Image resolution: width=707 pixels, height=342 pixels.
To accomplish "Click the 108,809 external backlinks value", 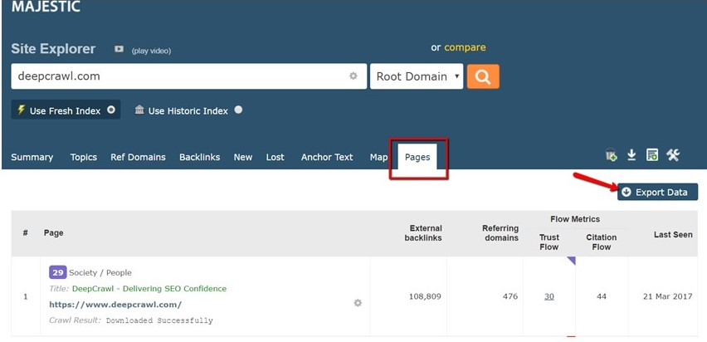I will point(425,296).
